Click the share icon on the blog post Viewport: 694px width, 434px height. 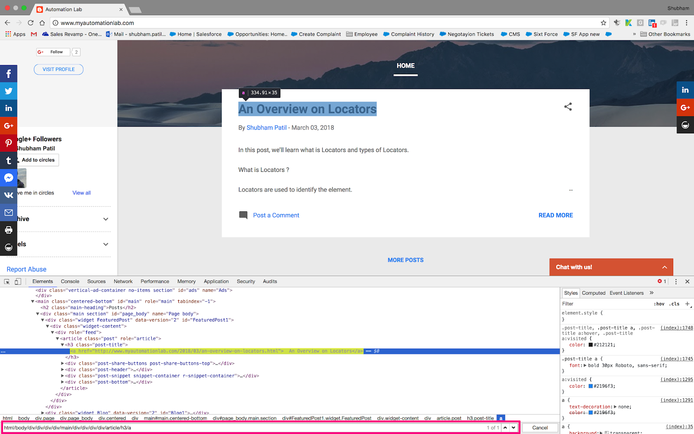coord(568,106)
